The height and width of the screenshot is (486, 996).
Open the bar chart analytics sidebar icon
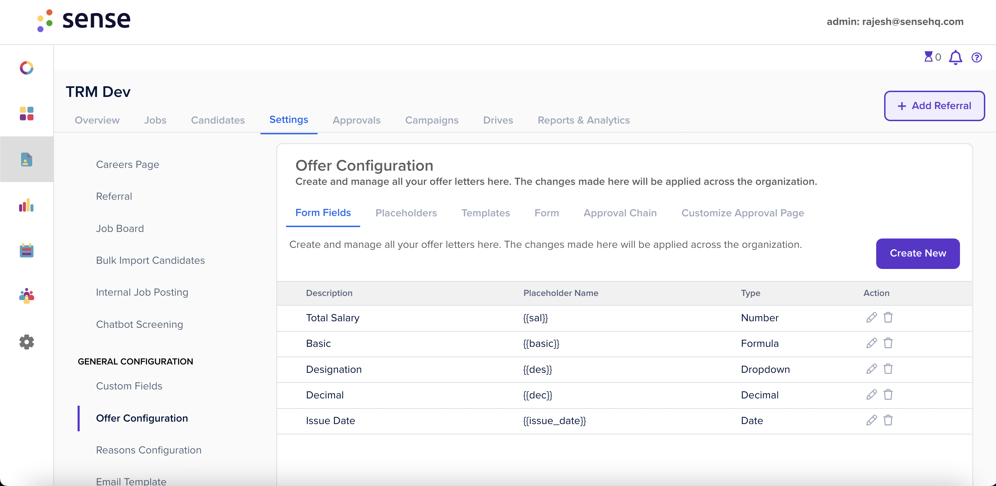click(x=27, y=205)
